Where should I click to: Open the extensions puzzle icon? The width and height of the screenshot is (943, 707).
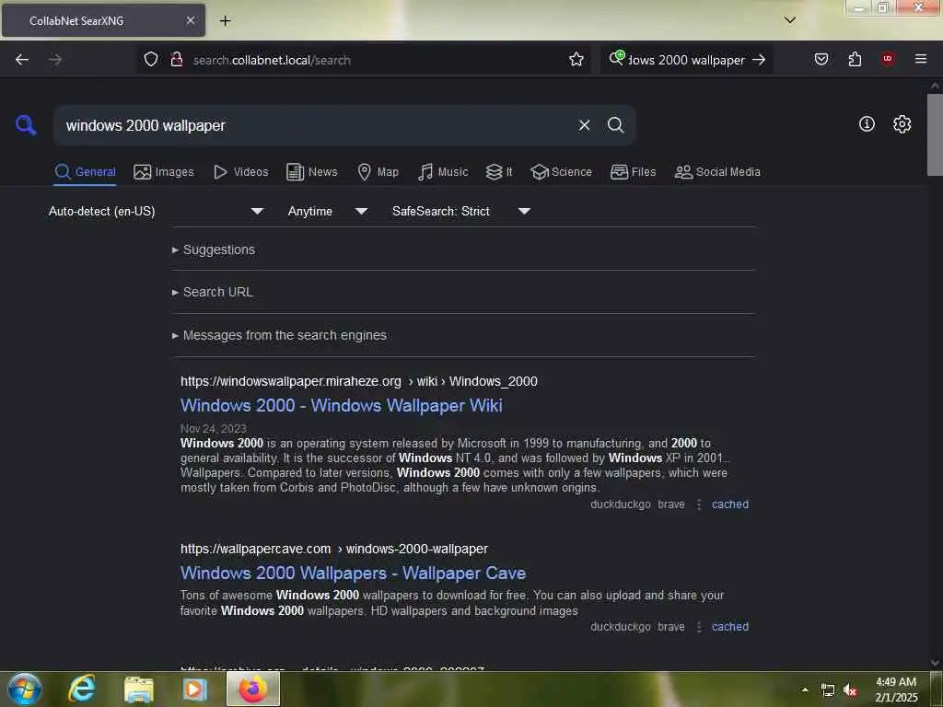(855, 59)
